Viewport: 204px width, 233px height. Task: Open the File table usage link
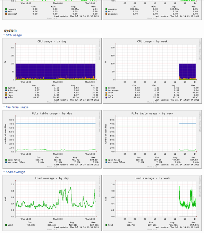pos(17,107)
